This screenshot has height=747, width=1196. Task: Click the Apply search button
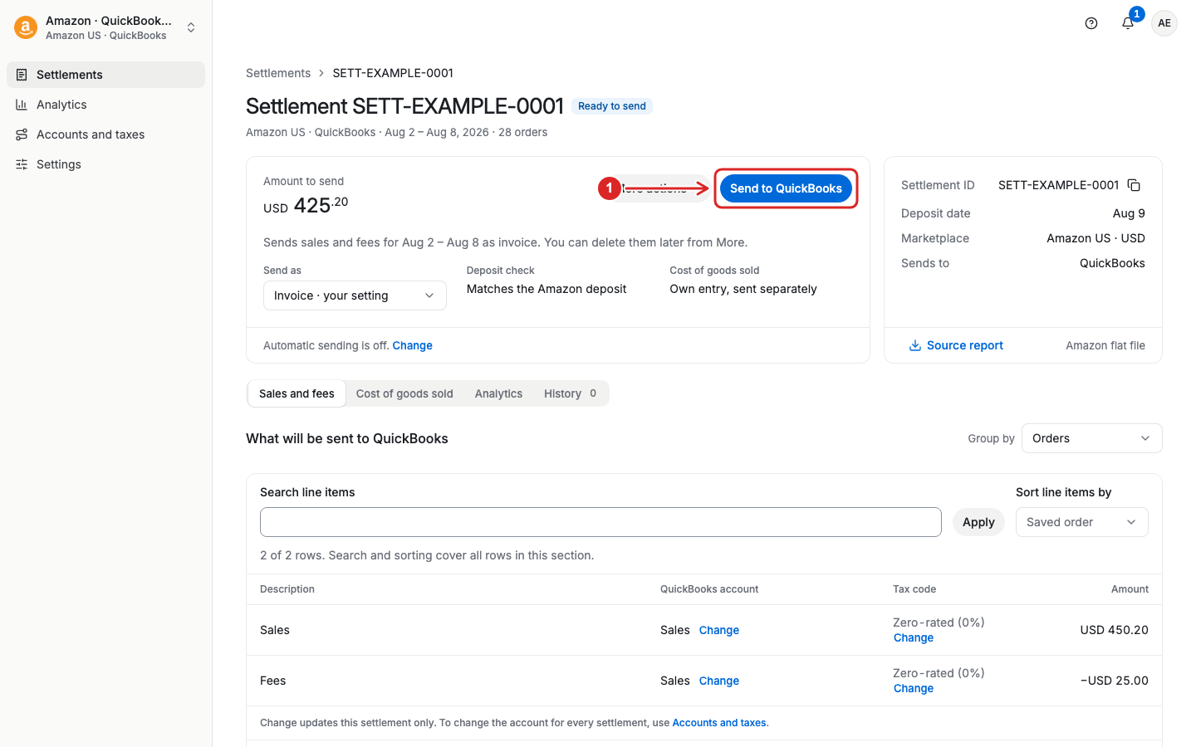click(978, 522)
